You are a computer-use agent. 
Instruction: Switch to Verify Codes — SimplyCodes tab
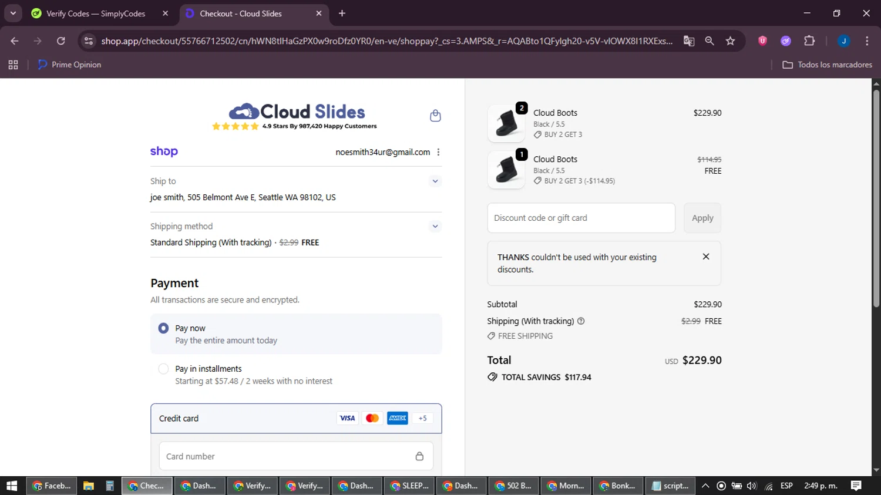(95, 14)
